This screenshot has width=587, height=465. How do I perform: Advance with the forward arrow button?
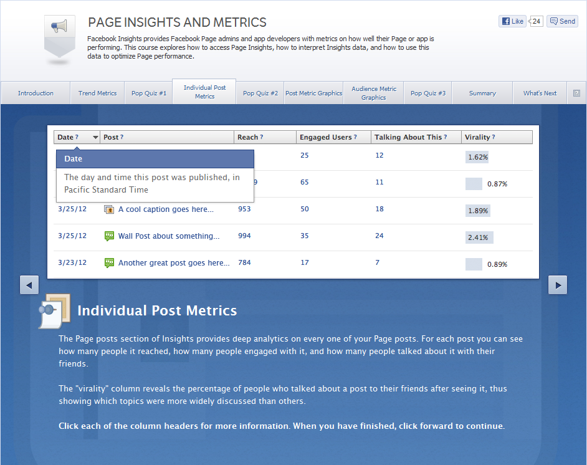[x=558, y=285]
